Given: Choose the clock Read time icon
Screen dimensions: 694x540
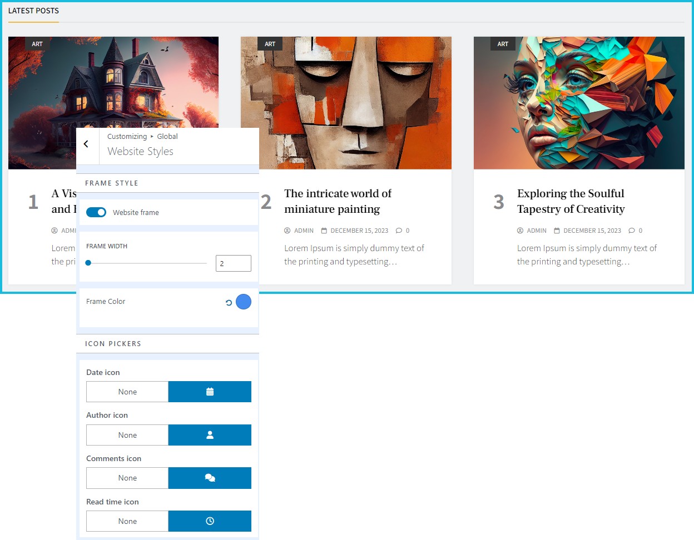Looking at the screenshot, I should coord(210,521).
